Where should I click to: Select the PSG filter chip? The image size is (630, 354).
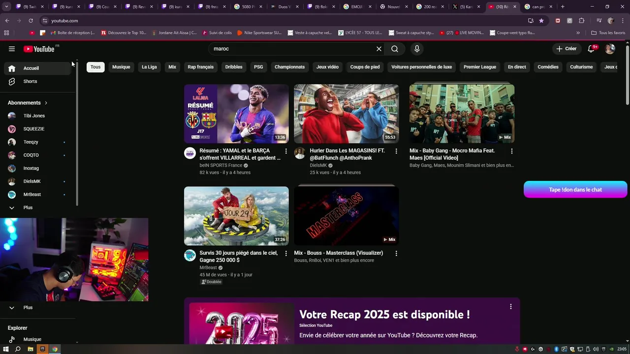coord(258,67)
